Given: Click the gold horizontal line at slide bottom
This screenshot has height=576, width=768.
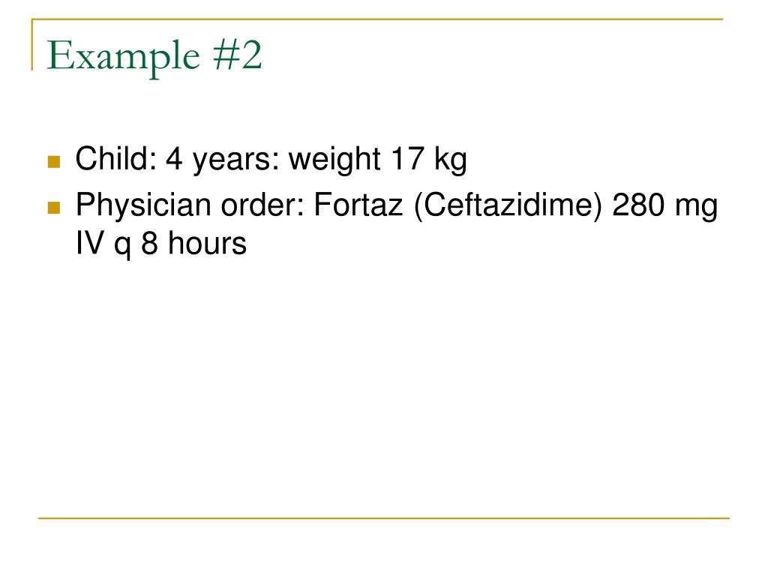Looking at the screenshot, I should point(384,517).
